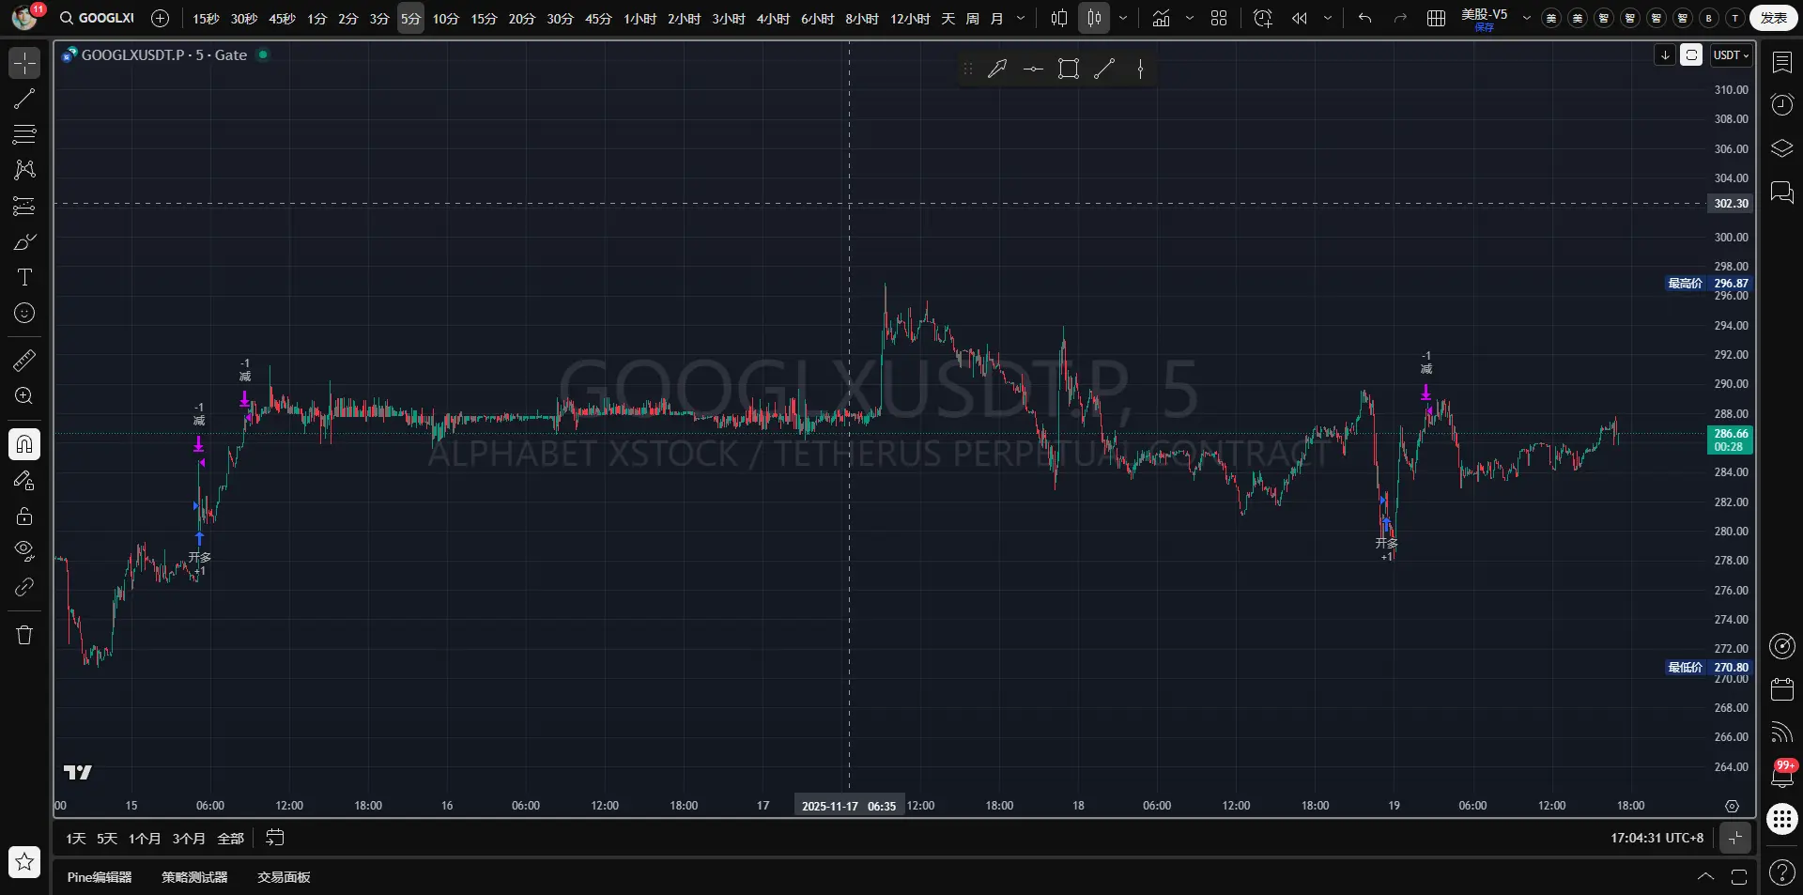Expand the time interval dropdown arrow
1803x895 pixels.
pos(1022,18)
